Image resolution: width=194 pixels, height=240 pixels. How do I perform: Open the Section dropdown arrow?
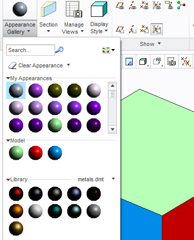coord(48,31)
